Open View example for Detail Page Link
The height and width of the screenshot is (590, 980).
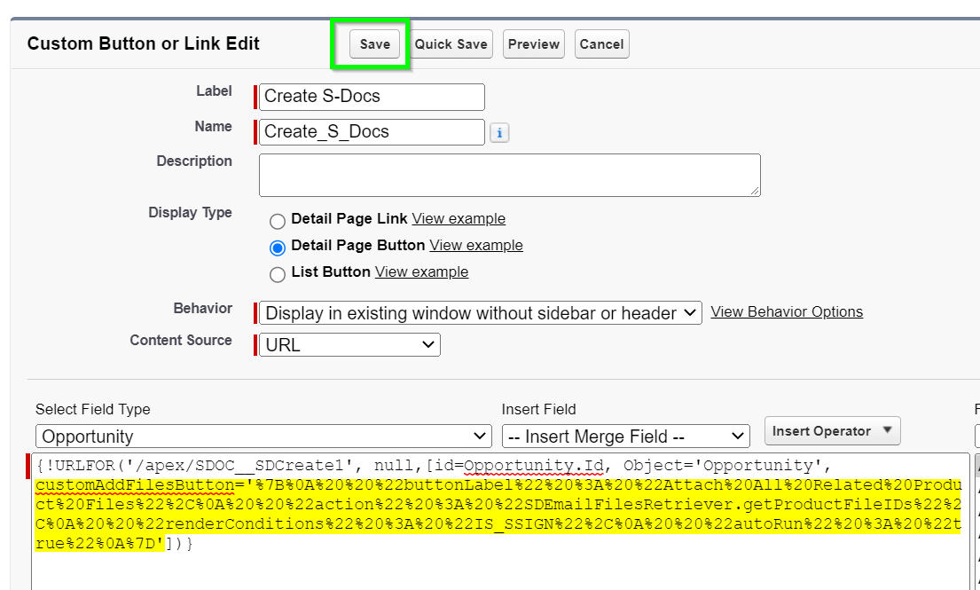459,219
